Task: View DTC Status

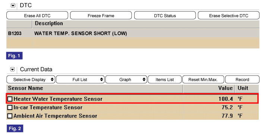Action: (165, 16)
